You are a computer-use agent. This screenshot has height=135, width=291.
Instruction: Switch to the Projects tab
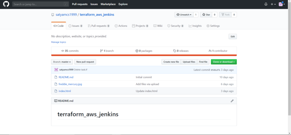point(140,26)
